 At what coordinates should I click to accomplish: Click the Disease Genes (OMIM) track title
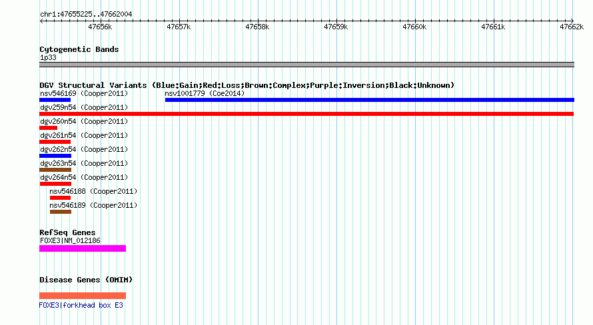point(86,280)
